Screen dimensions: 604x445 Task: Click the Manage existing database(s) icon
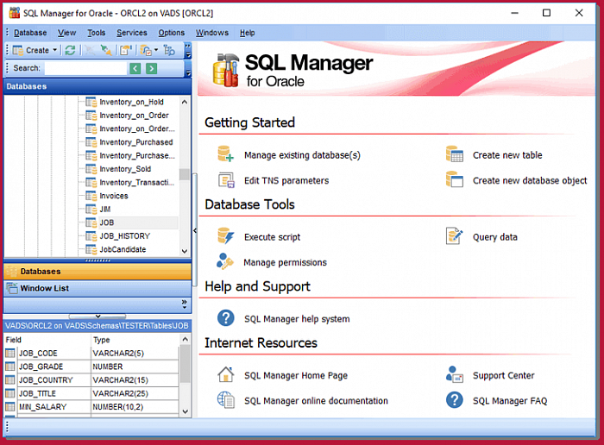(x=225, y=154)
